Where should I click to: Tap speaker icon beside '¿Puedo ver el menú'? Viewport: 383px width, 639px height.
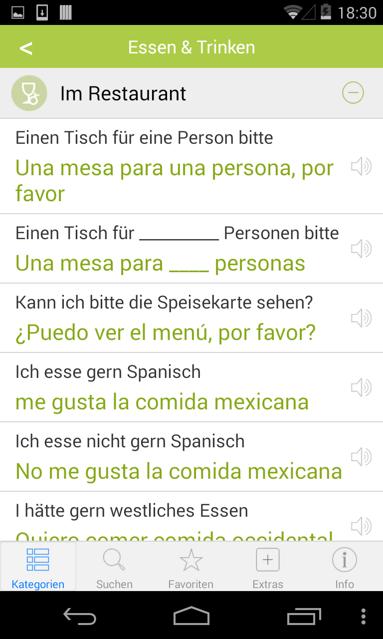click(x=361, y=318)
